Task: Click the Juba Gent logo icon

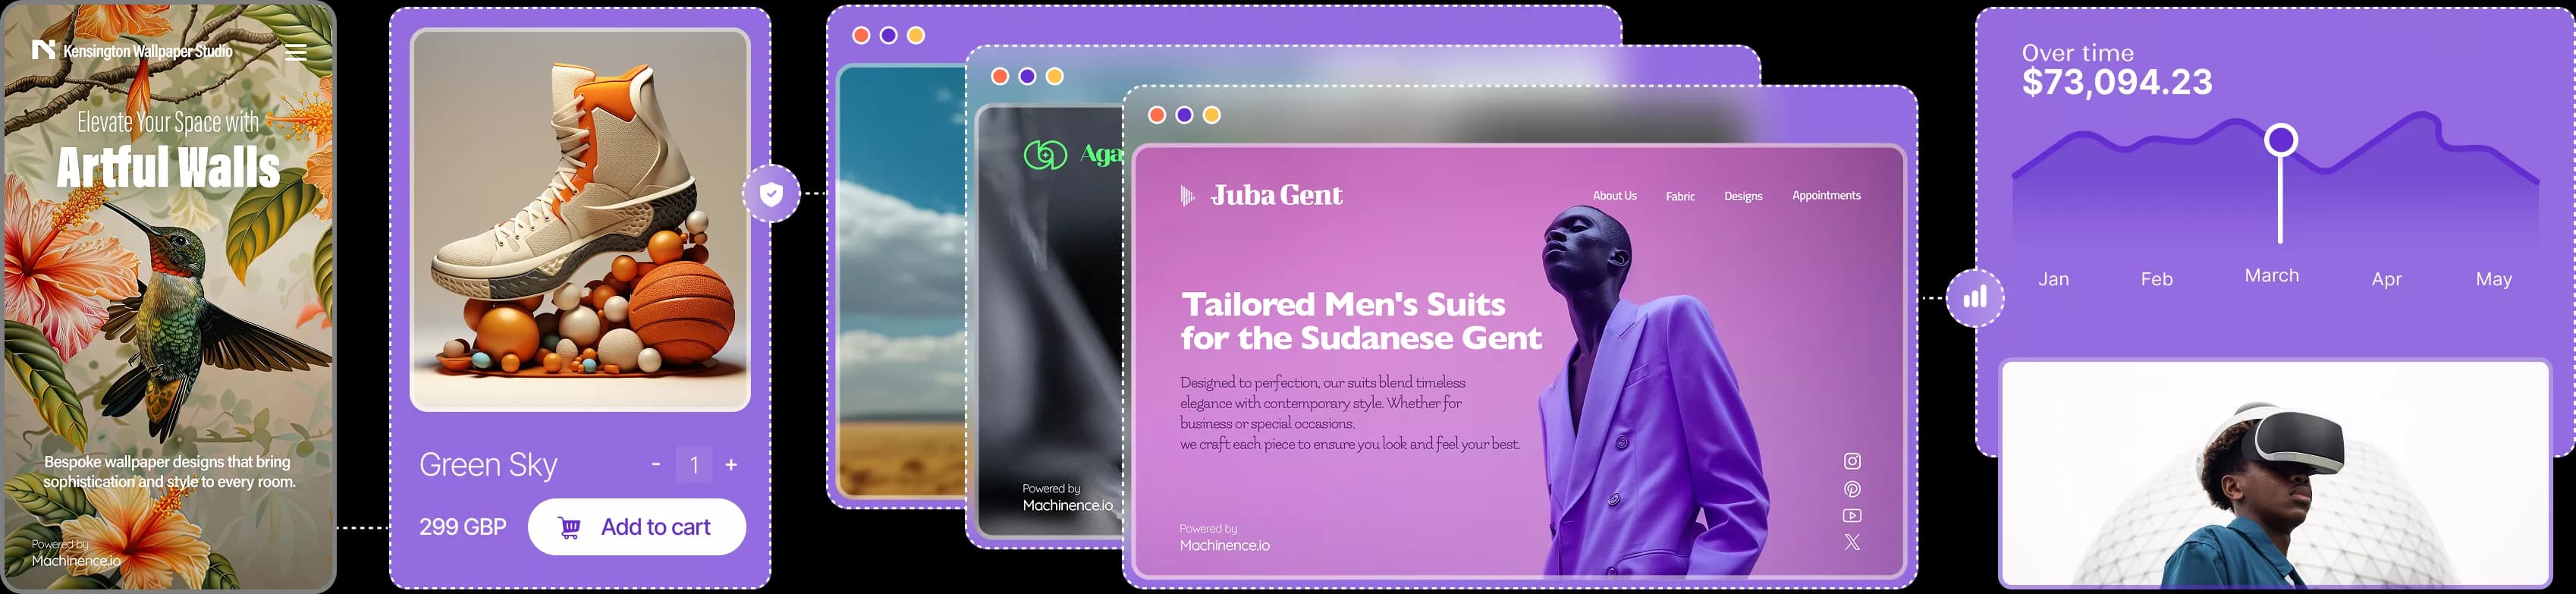Action: click(x=1187, y=196)
